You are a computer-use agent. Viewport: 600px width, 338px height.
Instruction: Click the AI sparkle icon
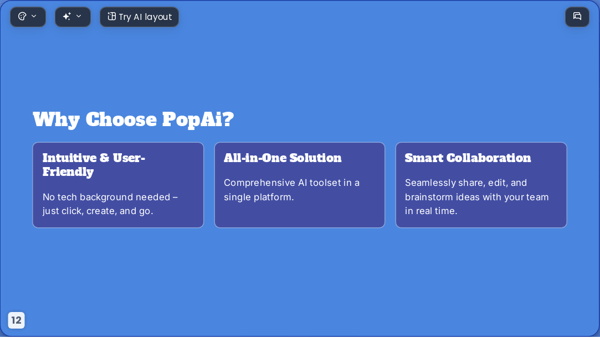coord(67,17)
